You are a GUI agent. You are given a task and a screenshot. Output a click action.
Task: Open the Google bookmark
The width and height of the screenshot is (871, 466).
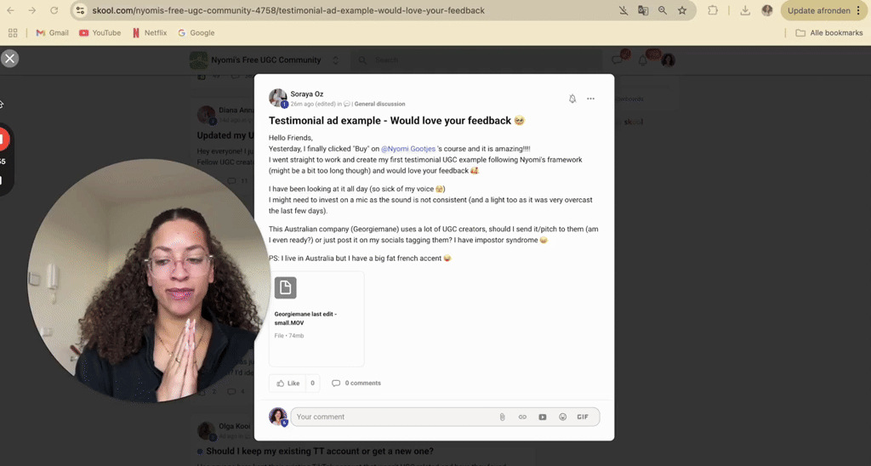pos(196,33)
